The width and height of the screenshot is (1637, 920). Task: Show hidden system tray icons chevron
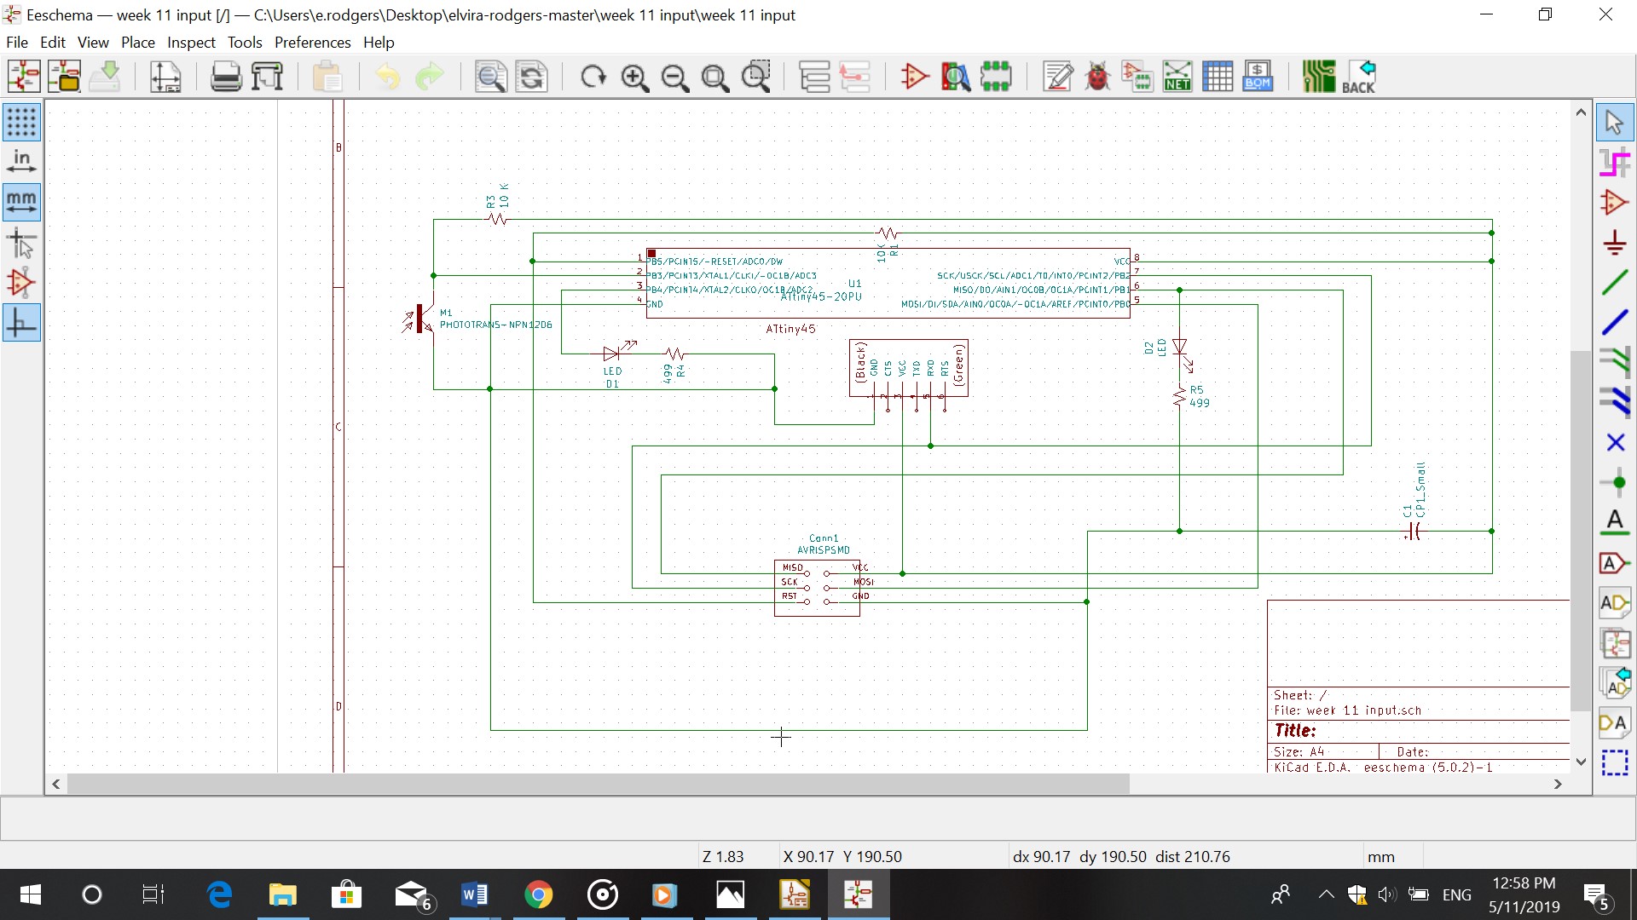click(1325, 894)
